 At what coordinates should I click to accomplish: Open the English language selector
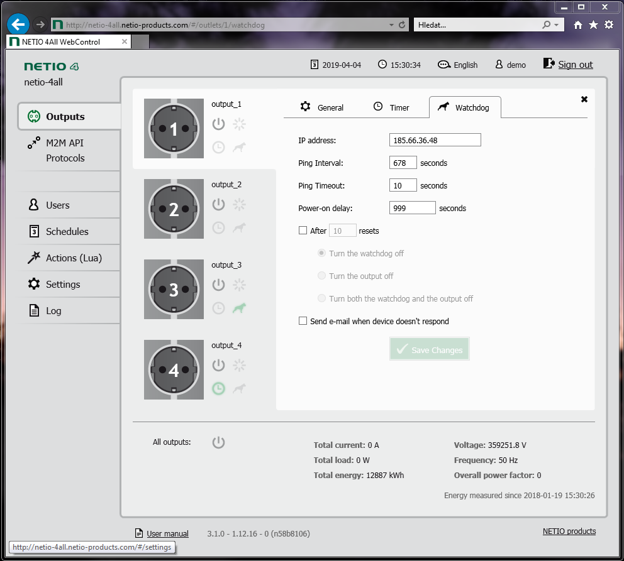click(458, 65)
